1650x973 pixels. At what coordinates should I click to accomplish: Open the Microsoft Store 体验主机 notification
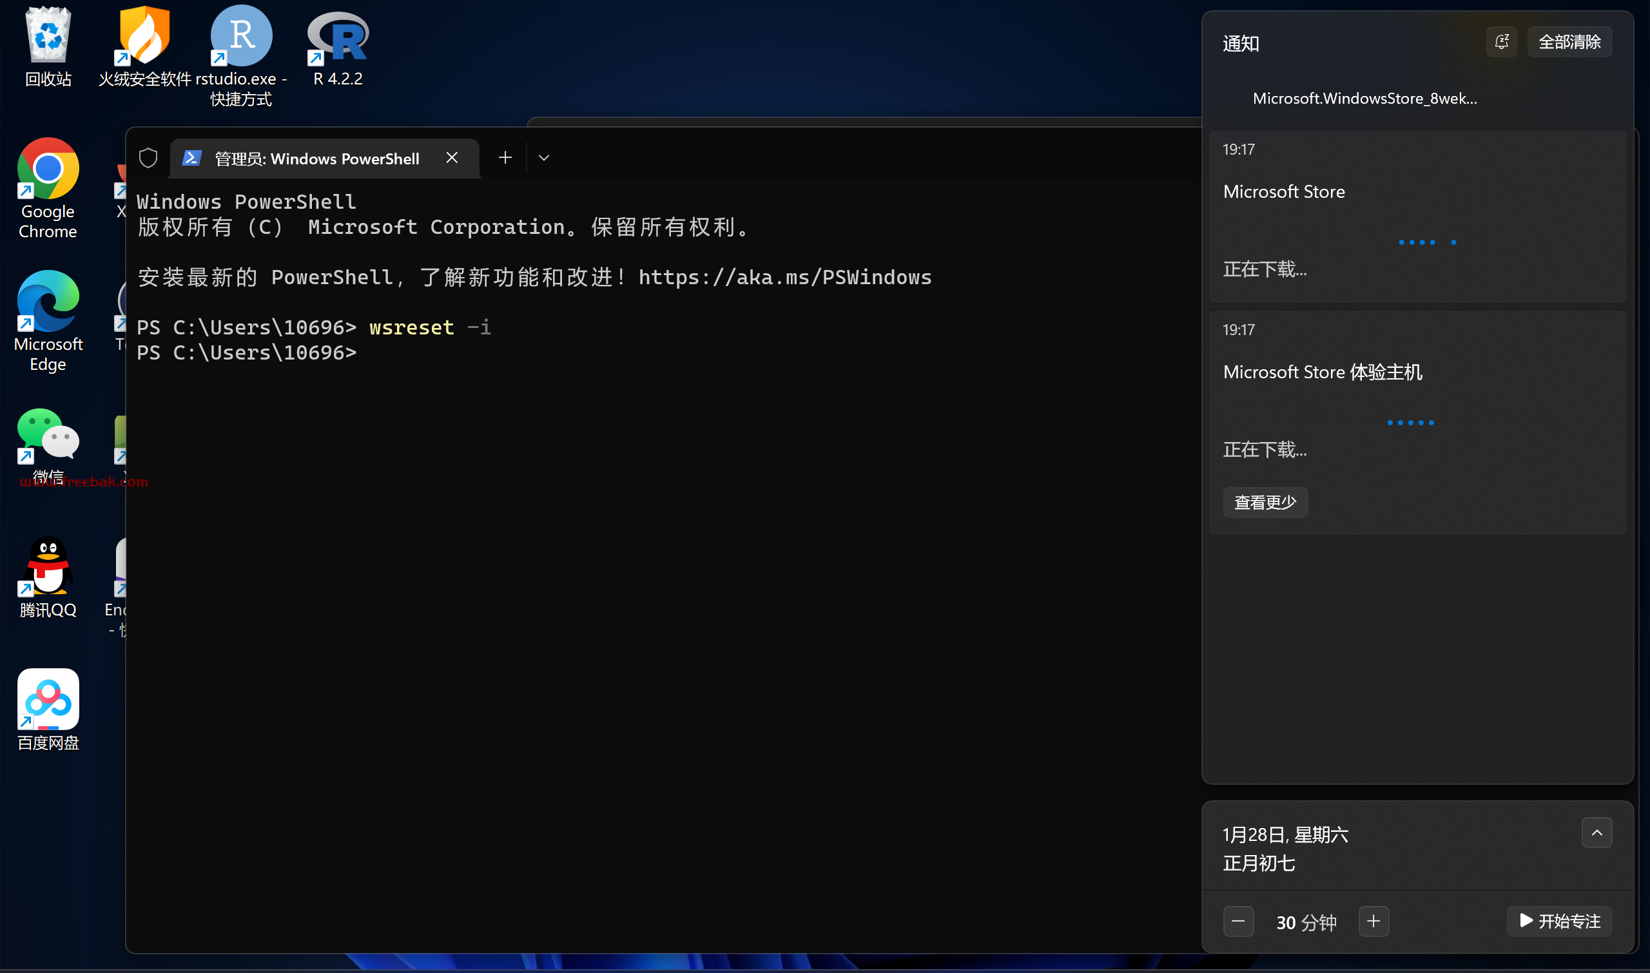click(x=1417, y=422)
